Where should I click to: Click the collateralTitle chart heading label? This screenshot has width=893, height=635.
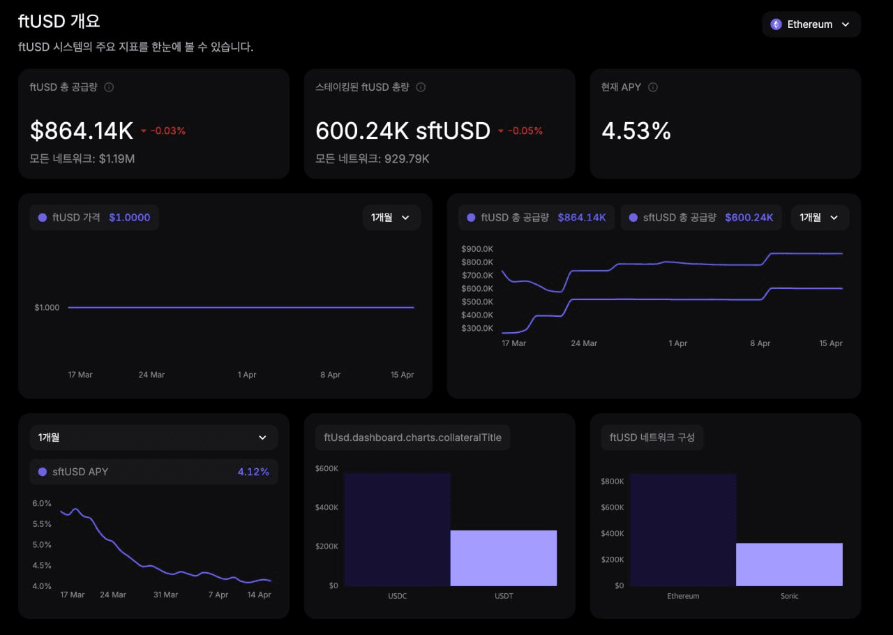[x=412, y=438]
